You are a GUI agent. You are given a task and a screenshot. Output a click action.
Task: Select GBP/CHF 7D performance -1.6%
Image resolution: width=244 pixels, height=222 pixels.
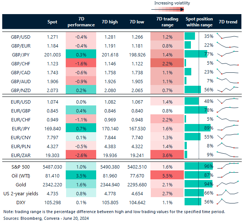pyautogui.click(x=81, y=63)
